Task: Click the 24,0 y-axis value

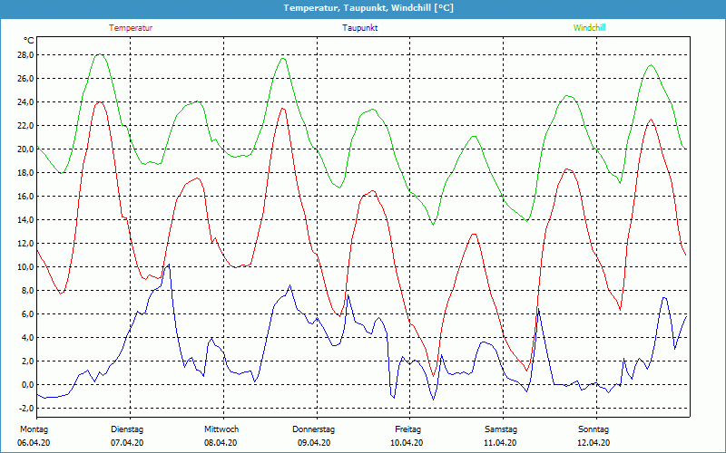Action: click(25, 102)
